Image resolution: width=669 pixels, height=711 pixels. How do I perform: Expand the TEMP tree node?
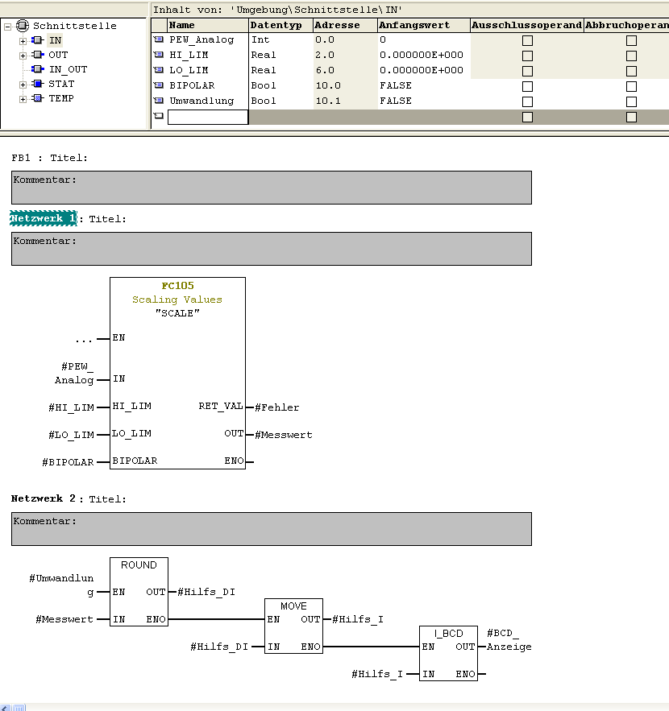(x=23, y=99)
